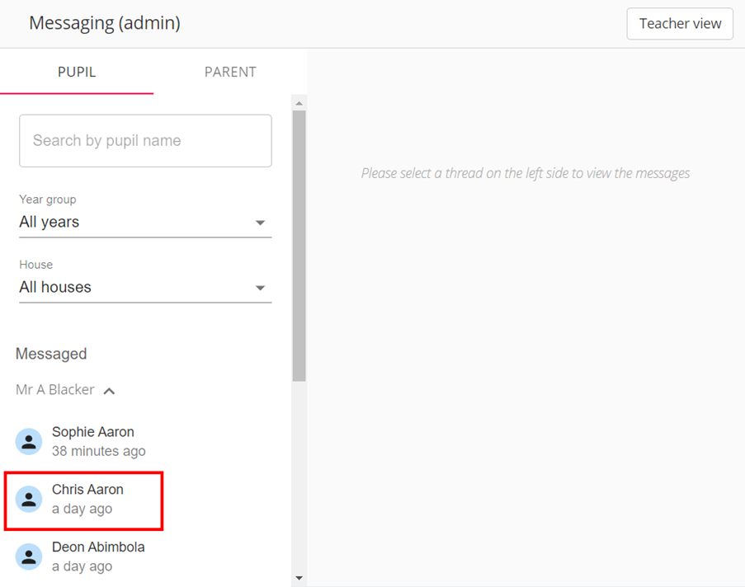The height and width of the screenshot is (587, 745).
Task: Click the pupil name search field
Action: (145, 140)
